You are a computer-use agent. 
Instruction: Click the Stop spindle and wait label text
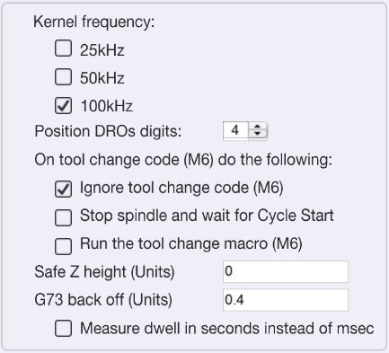click(x=207, y=216)
